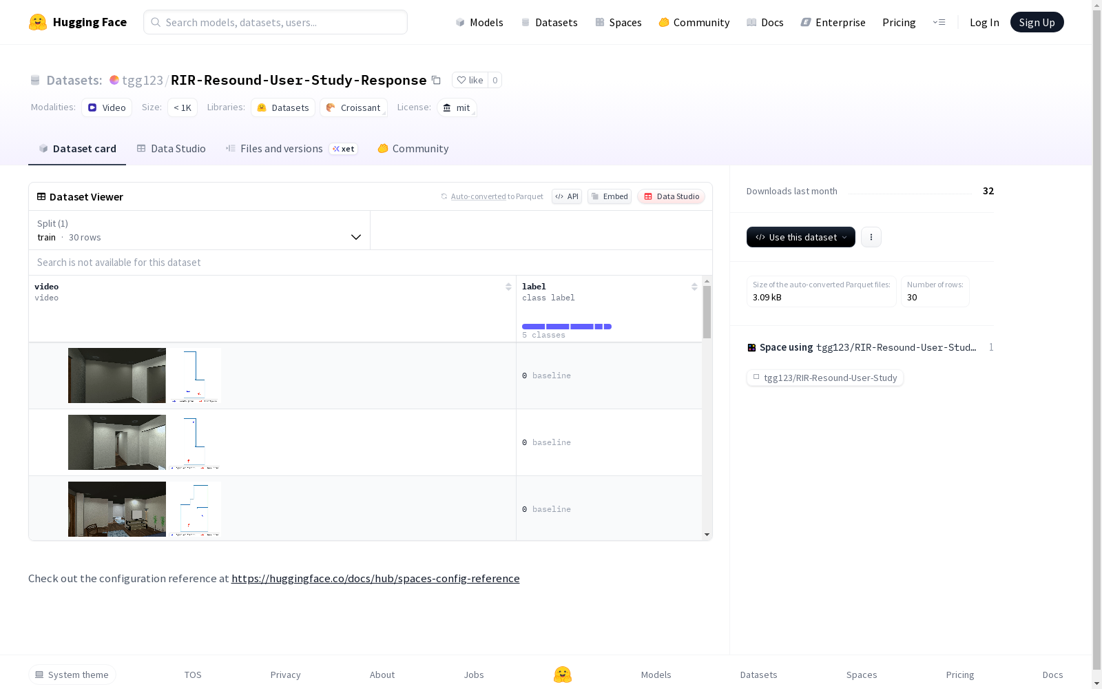Click the TOS footer link

click(x=193, y=675)
